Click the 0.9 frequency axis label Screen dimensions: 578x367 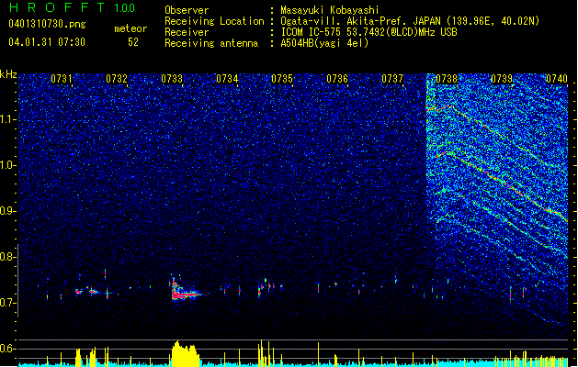[7, 211]
